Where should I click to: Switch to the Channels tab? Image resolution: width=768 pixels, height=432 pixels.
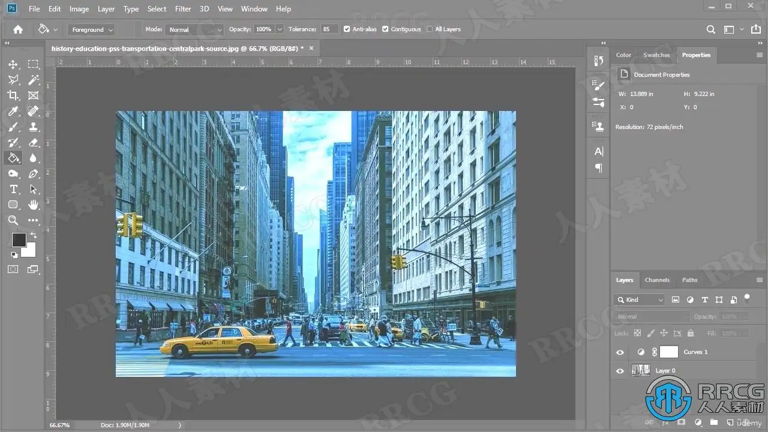coord(657,280)
